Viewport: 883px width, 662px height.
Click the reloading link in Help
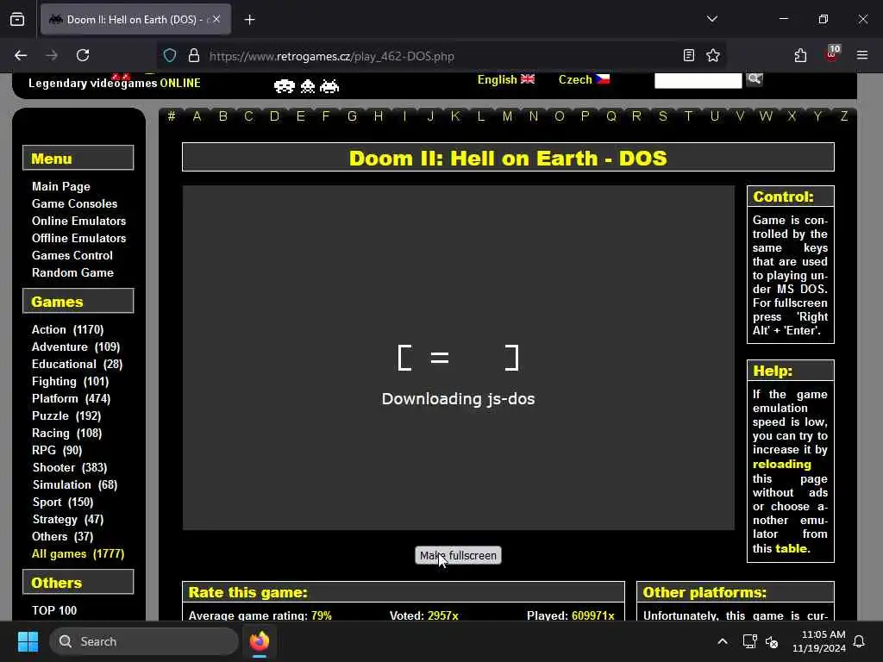point(781,465)
